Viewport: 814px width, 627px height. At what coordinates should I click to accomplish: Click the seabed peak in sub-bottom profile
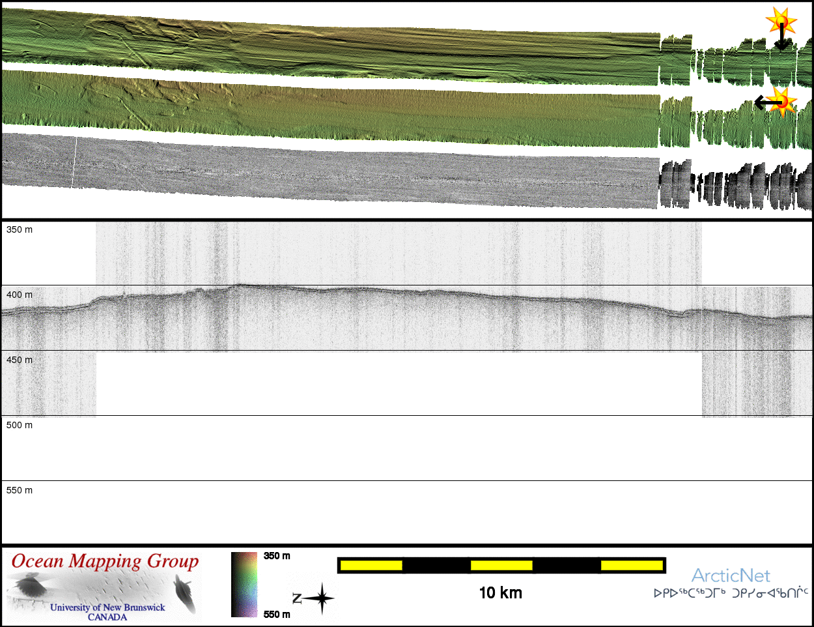[x=240, y=285]
